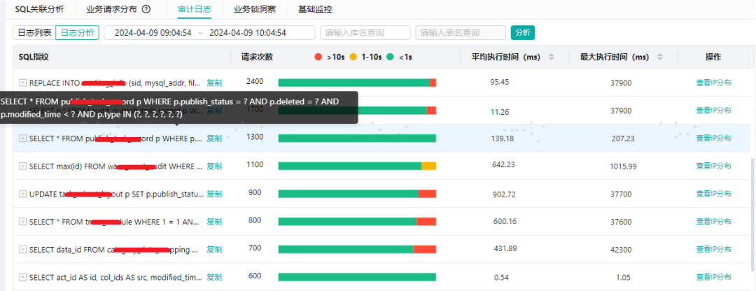Click the red >10s legend dot
Image resolution: width=756 pixels, height=291 pixels.
pyautogui.click(x=318, y=57)
